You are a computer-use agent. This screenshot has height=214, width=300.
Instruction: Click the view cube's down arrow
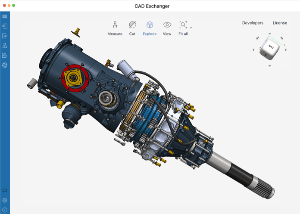(269, 66)
